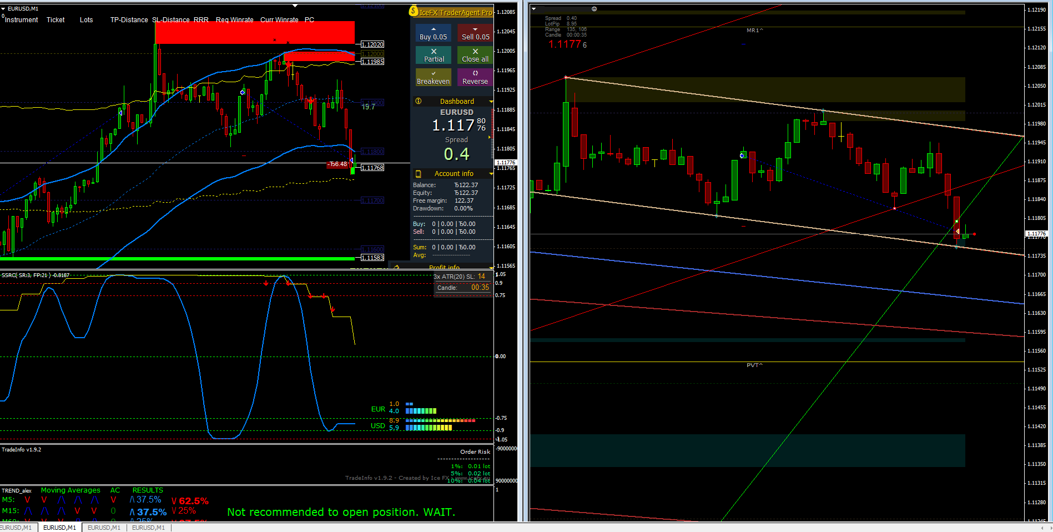Viewport: 1053px width, 532px height.
Task: Click the Candle 00:35 countdown
Action: point(480,287)
